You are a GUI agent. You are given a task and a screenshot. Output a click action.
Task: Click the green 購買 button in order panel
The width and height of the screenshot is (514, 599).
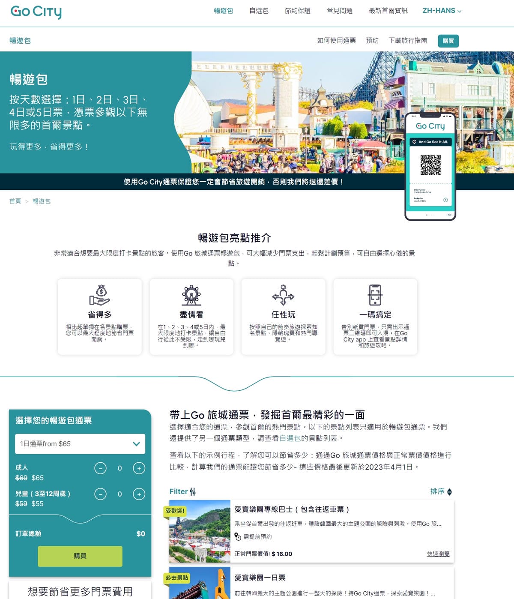click(80, 556)
